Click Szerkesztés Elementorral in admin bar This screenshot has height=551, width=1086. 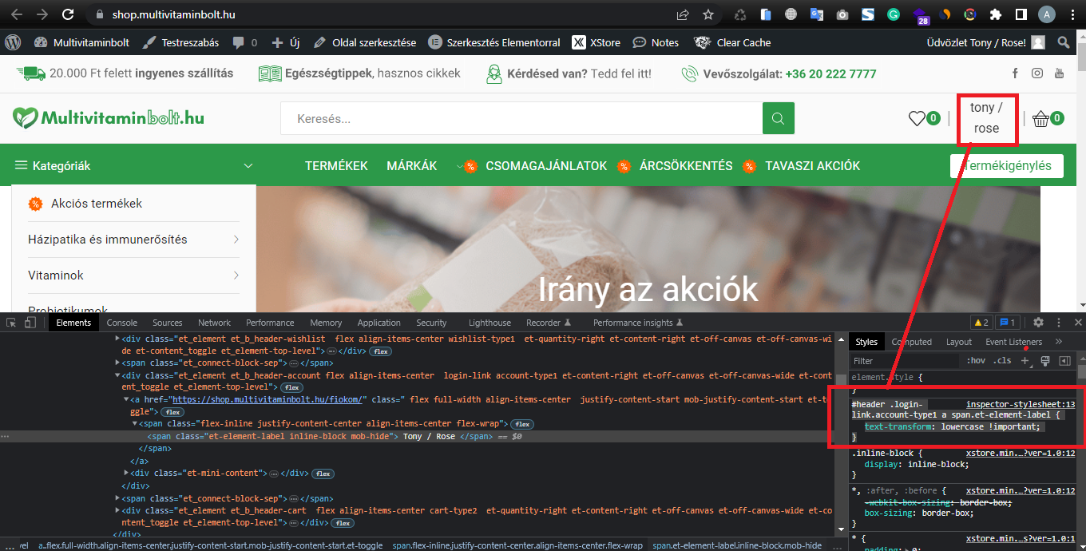click(494, 42)
